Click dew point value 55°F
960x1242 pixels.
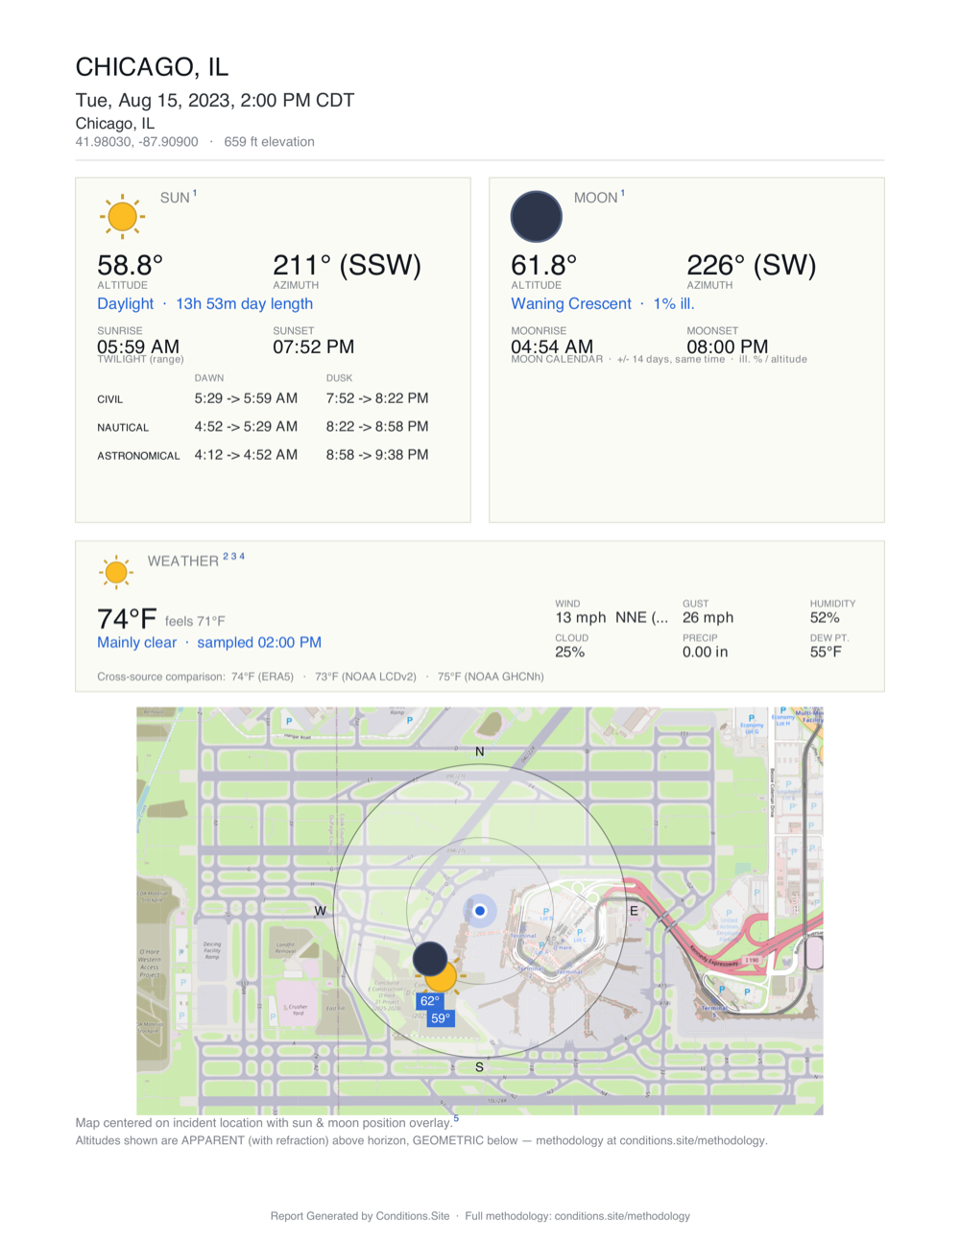point(826,652)
